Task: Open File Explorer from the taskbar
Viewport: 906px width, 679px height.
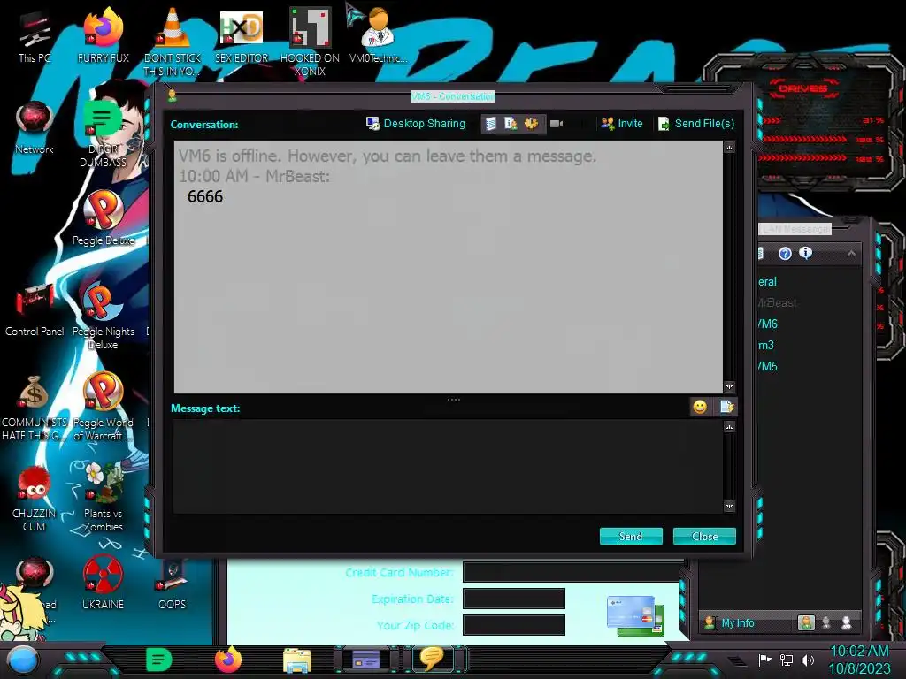Action: (297, 660)
